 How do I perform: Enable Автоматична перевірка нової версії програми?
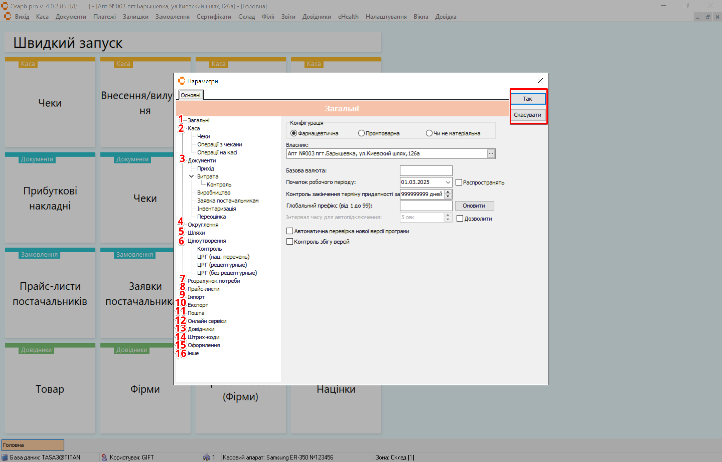[x=290, y=231]
